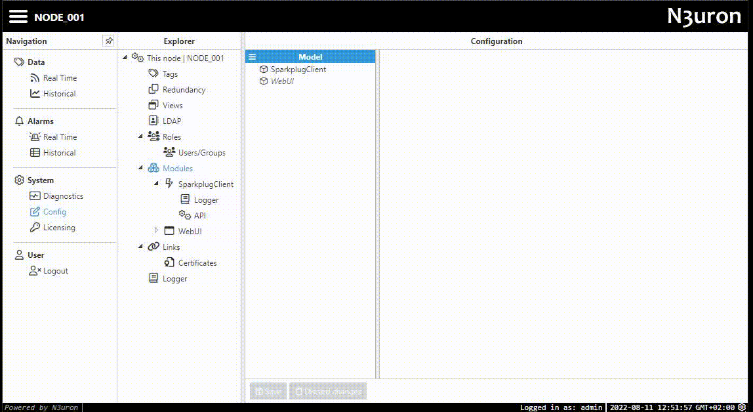Viewport: 753px width, 412px height.
Task: Pin the Navigation panel with pin icon
Action: click(x=109, y=41)
